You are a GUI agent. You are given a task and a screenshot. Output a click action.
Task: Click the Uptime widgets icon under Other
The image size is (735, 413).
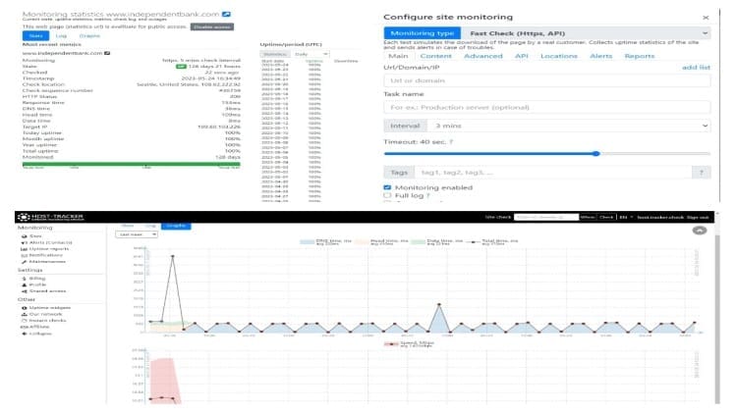point(24,308)
